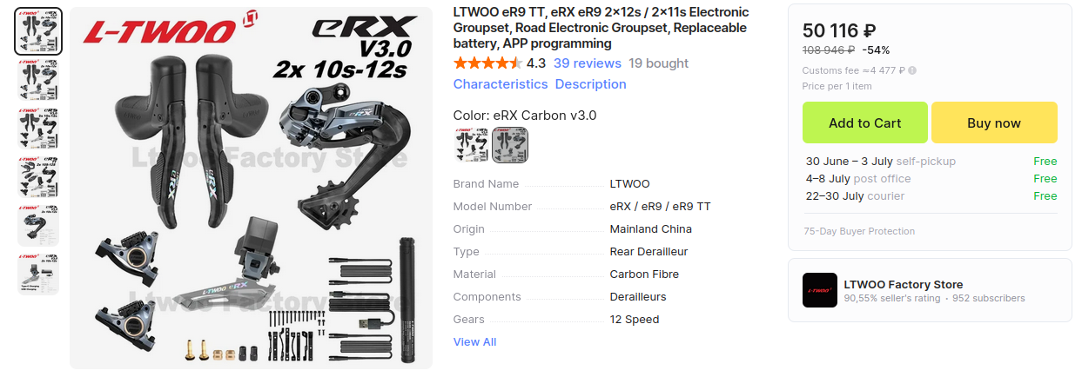The image size is (1082, 377).
Task: Click the Buy now button
Action: [994, 122]
